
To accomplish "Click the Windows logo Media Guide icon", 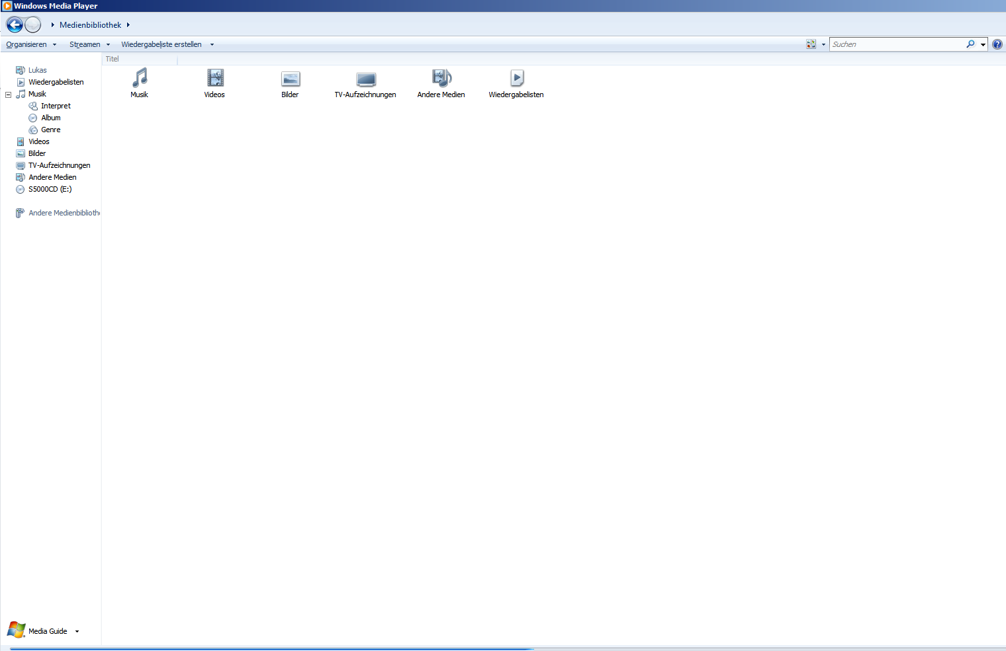I will [x=17, y=630].
